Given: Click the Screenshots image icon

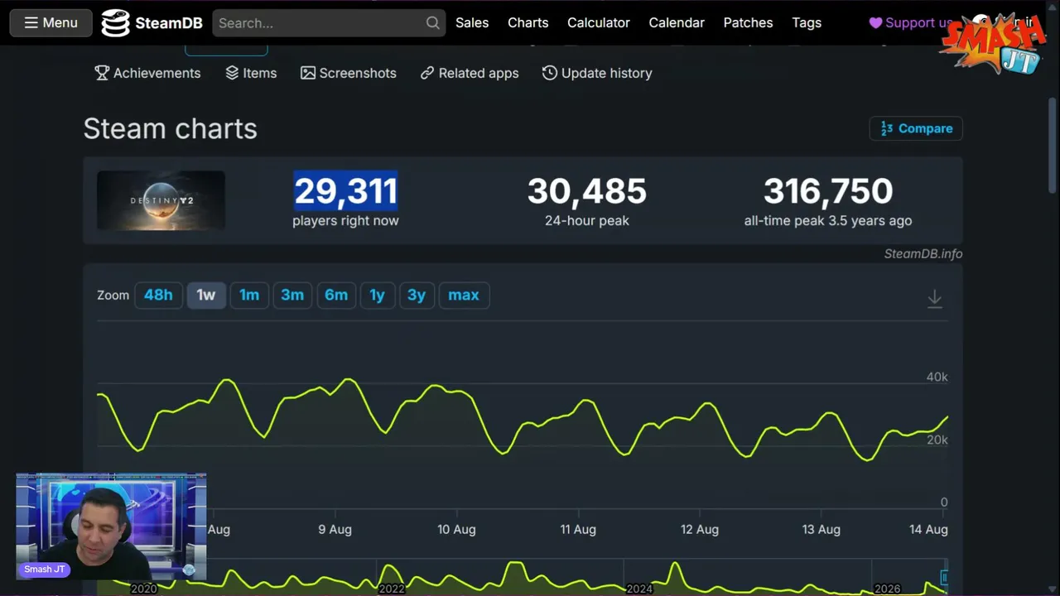Looking at the screenshot, I should (308, 73).
